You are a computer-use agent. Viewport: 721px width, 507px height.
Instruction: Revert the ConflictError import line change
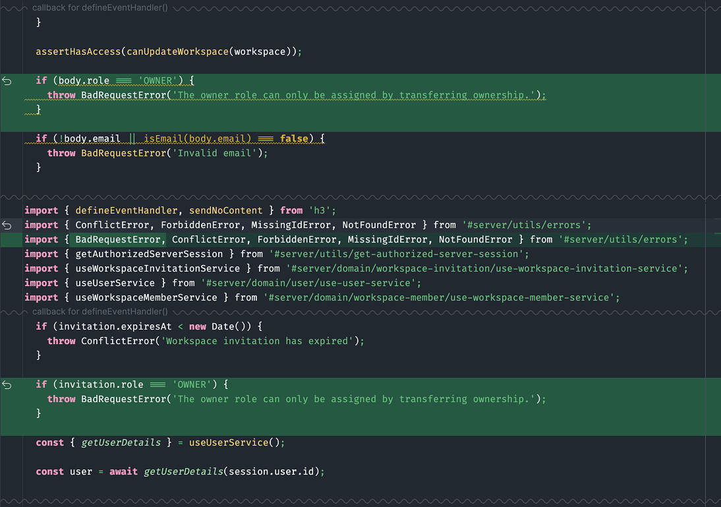[x=7, y=225]
